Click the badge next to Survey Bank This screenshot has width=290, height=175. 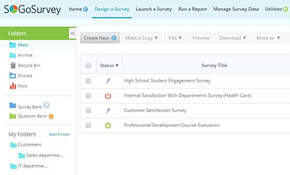point(46,105)
